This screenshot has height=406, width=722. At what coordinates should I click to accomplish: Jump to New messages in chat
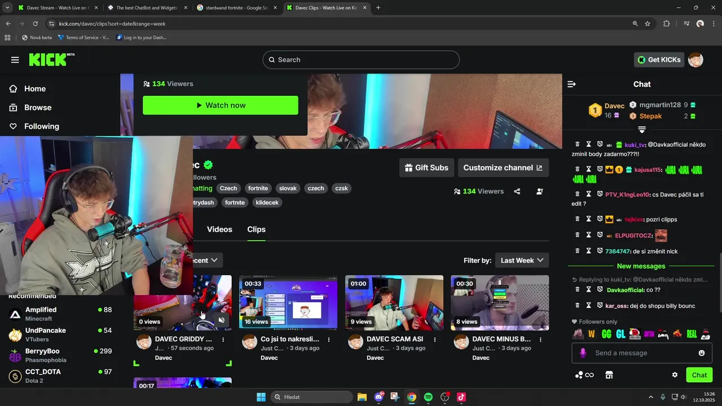pyautogui.click(x=641, y=266)
